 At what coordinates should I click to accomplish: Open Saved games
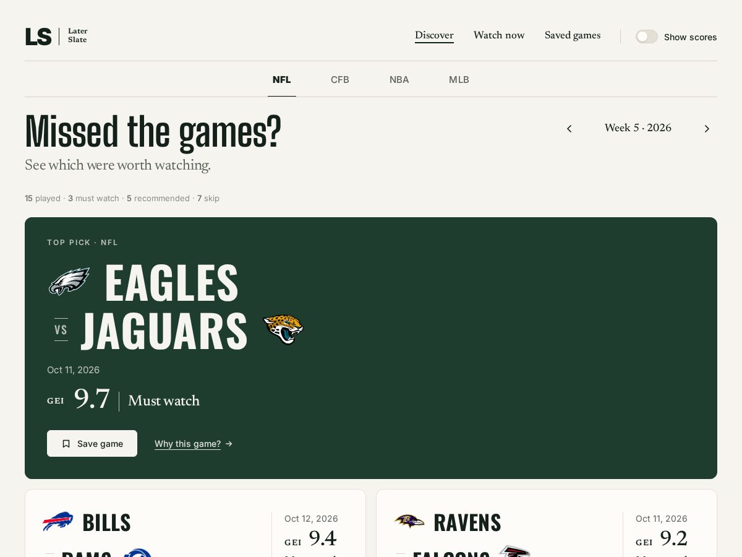tap(573, 35)
